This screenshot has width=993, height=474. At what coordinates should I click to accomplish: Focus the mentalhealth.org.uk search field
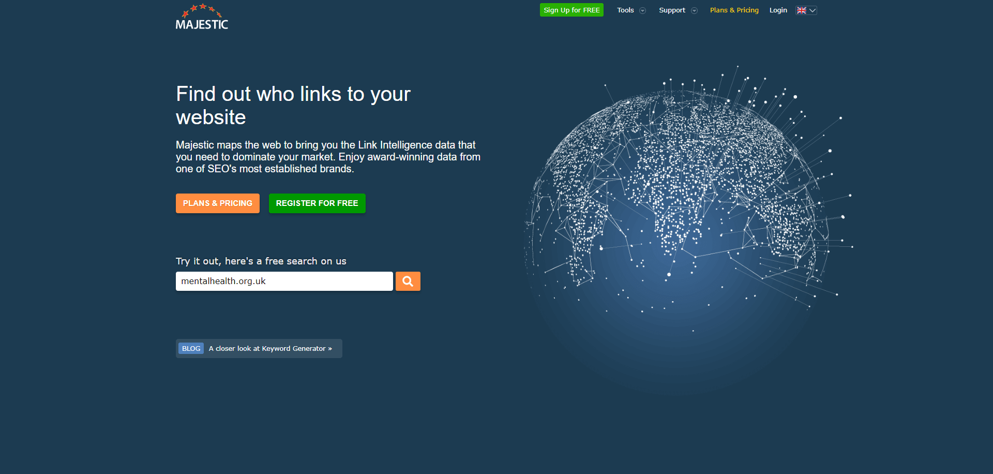(284, 281)
